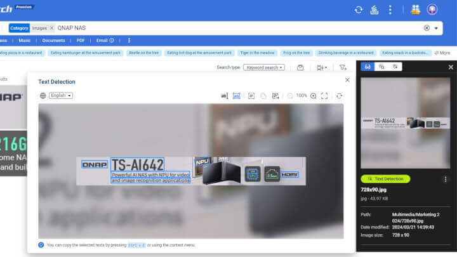Viewport: 457px width, 257px height.
Task: Expand the search bar dropdown arrow
Action: [x=436, y=29]
